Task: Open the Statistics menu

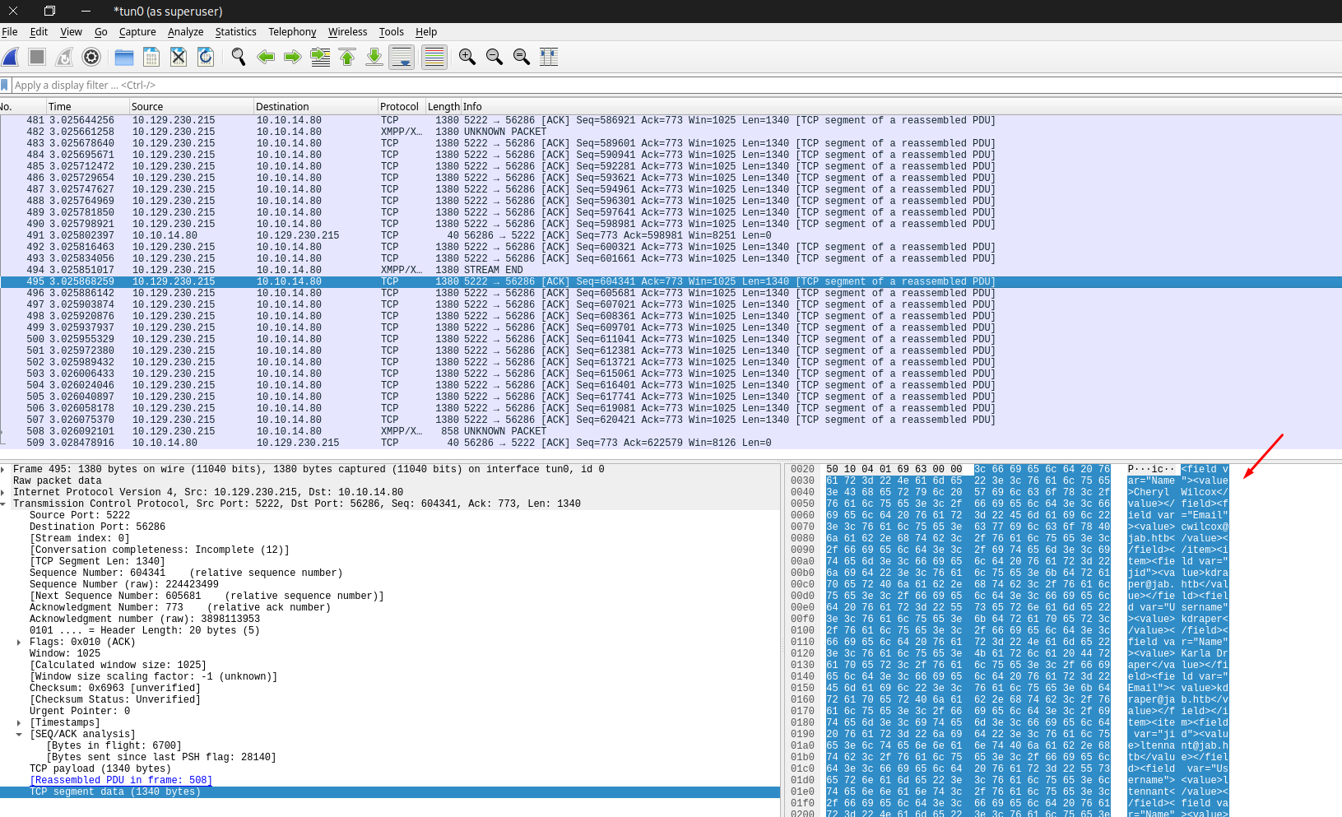Action: click(x=236, y=32)
